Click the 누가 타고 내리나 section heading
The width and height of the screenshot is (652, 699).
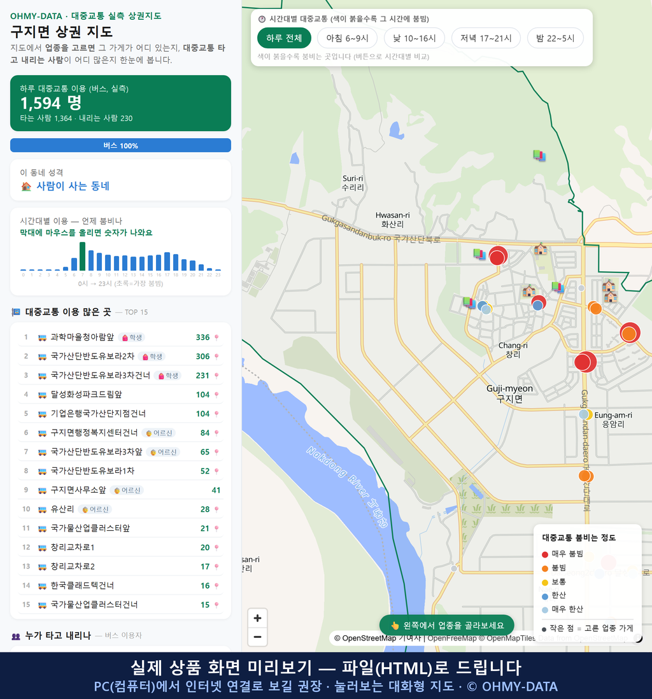coord(58,635)
